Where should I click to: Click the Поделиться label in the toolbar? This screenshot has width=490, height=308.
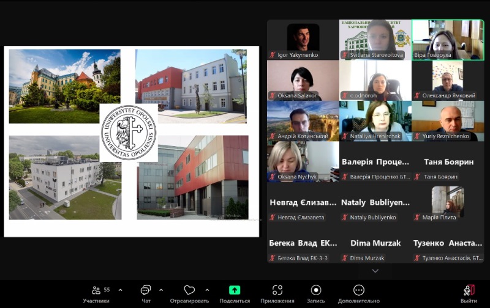point(235,301)
